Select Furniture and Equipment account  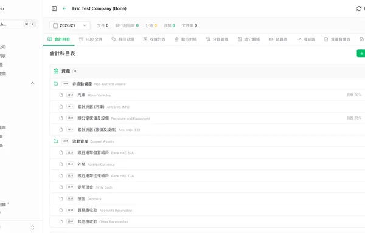207,118
